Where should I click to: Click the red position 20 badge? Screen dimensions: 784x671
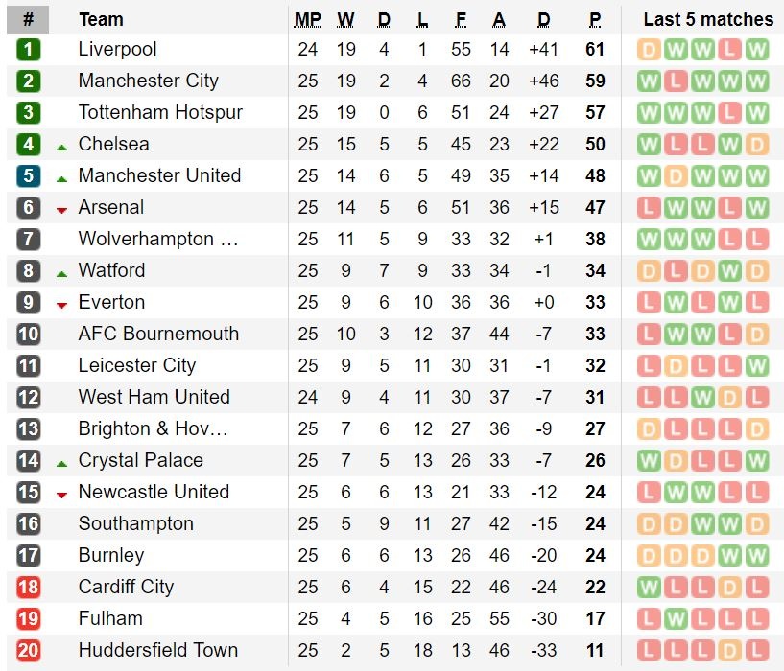[x=29, y=651]
